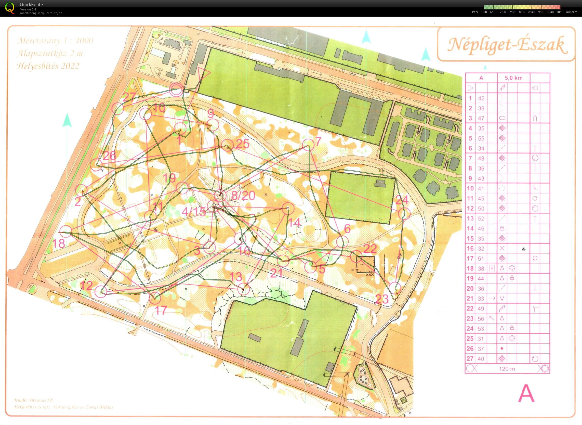The image size is (582, 425).
Task: Click the control 7 circle on the map
Action: click(308, 145)
